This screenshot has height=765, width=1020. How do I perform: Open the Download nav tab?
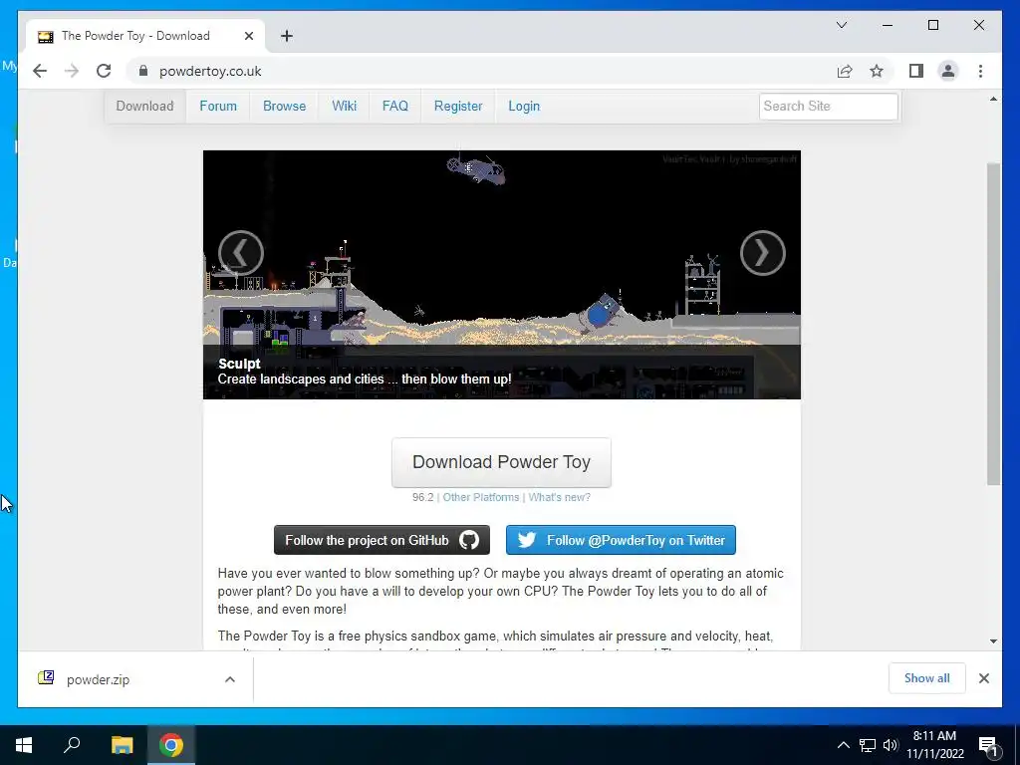pos(144,106)
